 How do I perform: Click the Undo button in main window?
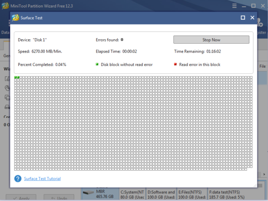pyautogui.click(x=59, y=198)
